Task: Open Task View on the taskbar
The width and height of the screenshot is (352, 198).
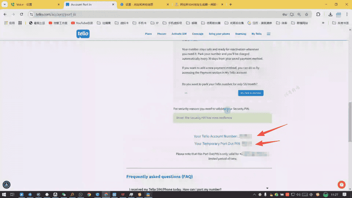Action: pos(12,194)
